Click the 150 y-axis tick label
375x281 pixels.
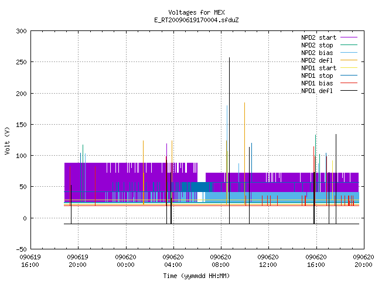click(21, 125)
